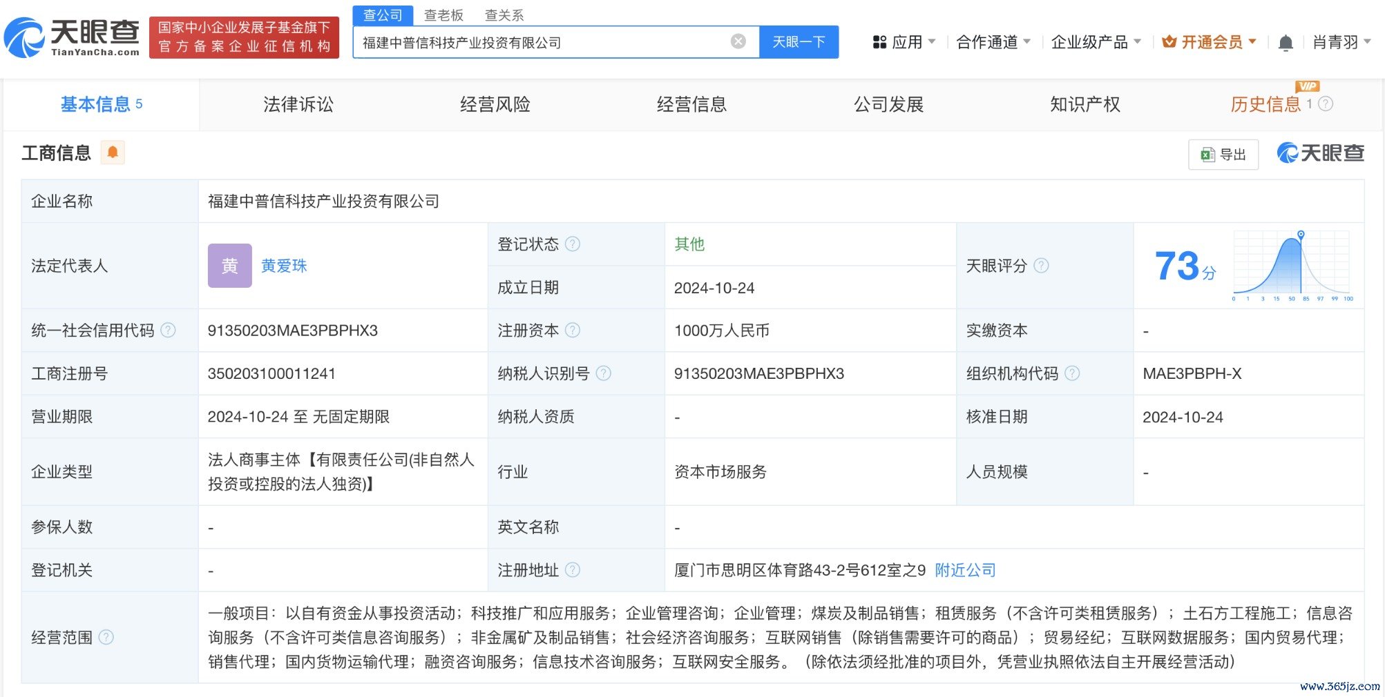Open the notification bell in the top bar
This screenshot has width=1385, height=697.
(x=1286, y=43)
